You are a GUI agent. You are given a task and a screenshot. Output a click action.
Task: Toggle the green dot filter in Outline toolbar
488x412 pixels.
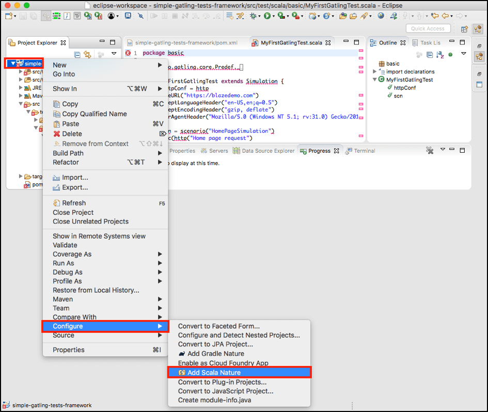(450, 55)
